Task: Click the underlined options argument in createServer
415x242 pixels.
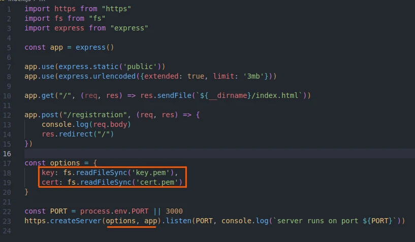Action: coord(121,221)
